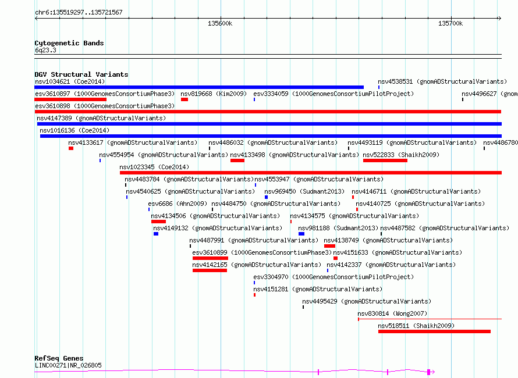Select the esv3334059 pilot project label
Image resolution: width=518 pixels, height=378 pixels.
(x=333, y=94)
